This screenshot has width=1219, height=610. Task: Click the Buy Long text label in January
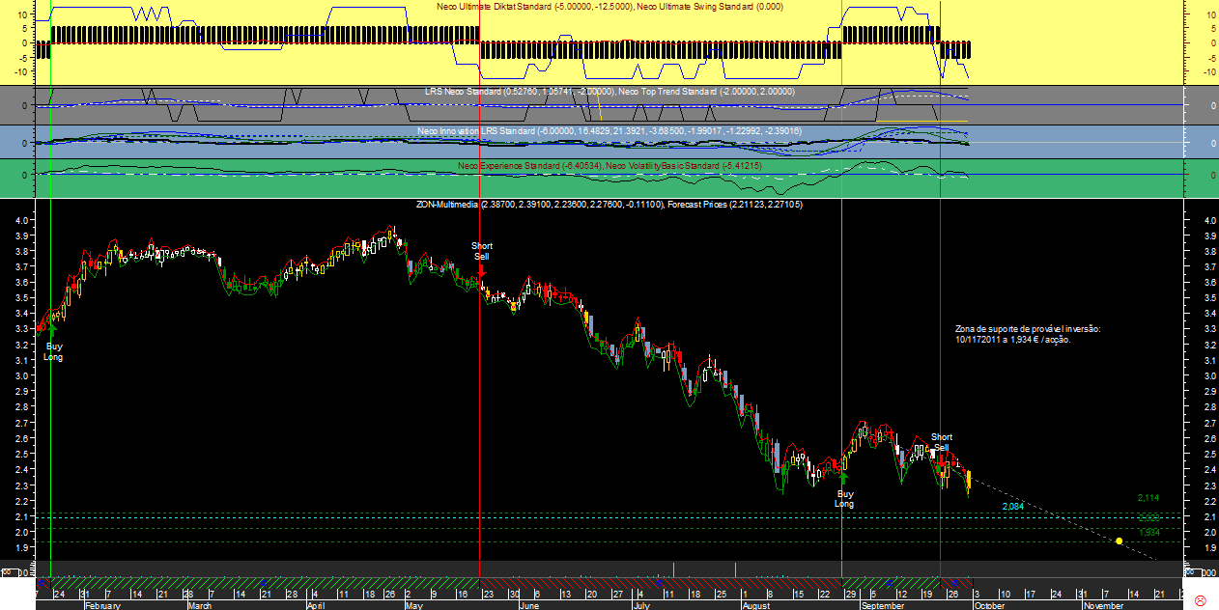point(54,351)
